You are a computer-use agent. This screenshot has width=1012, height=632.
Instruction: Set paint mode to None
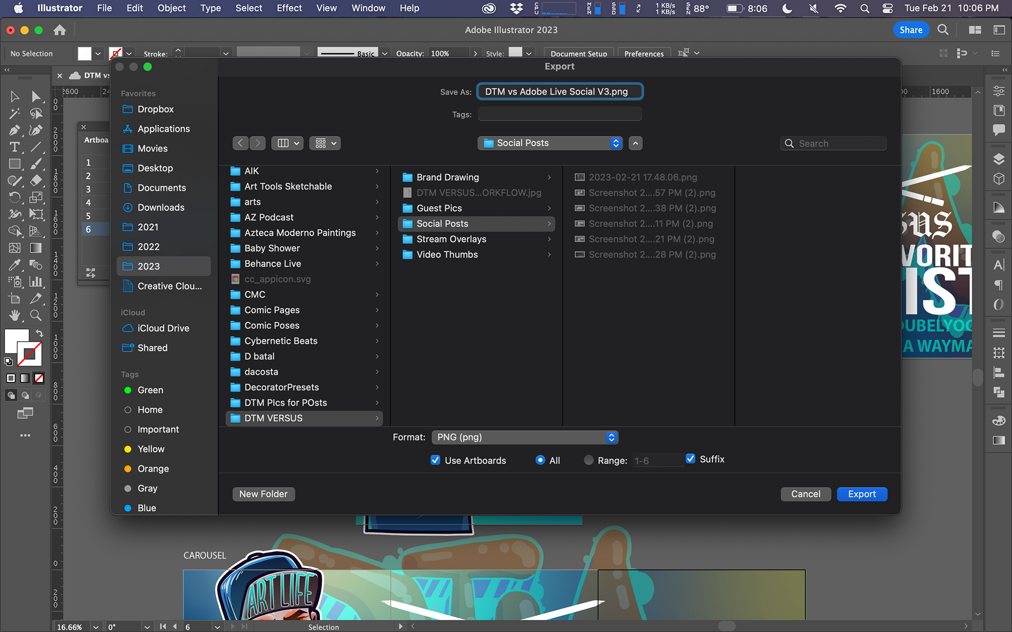click(39, 378)
